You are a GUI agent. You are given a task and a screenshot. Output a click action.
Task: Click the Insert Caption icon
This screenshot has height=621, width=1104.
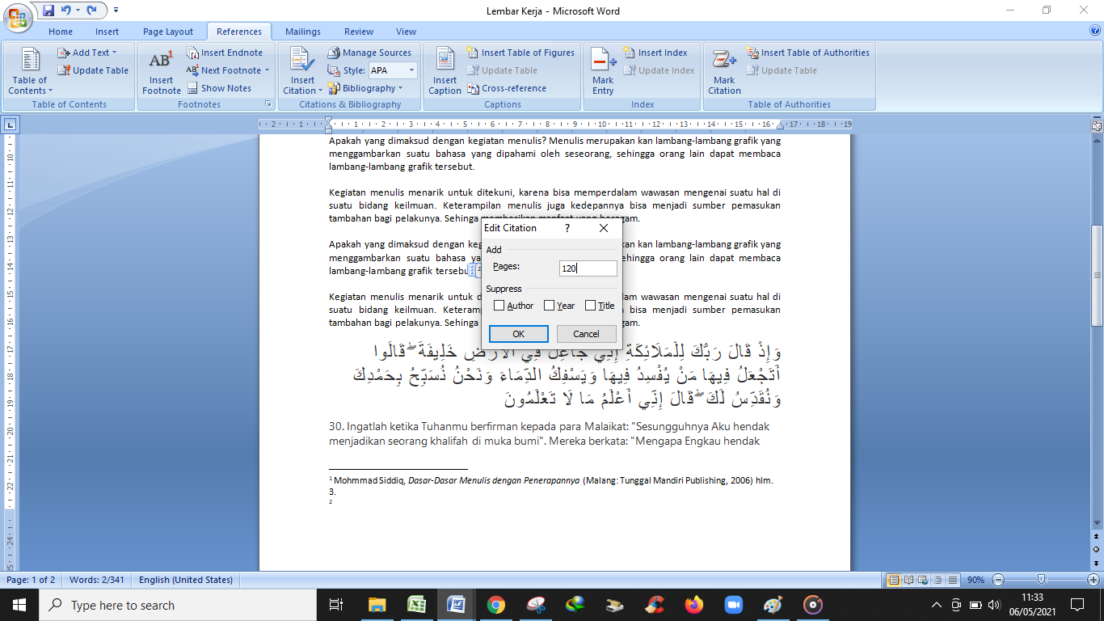pyautogui.click(x=445, y=61)
